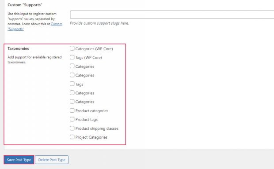Open the Custom "Supports" documentation link
This screenshot has width=274, height=169.
[35, 26]
